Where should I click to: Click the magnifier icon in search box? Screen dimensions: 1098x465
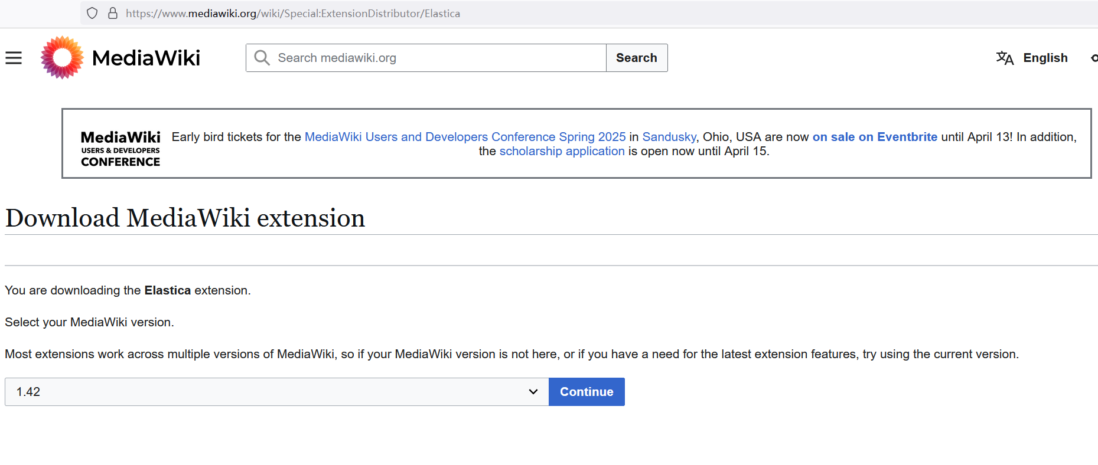[262, 58]
